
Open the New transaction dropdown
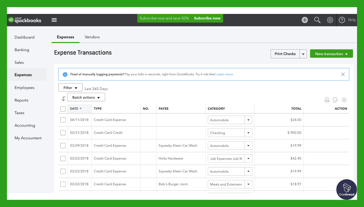[332, 54]
